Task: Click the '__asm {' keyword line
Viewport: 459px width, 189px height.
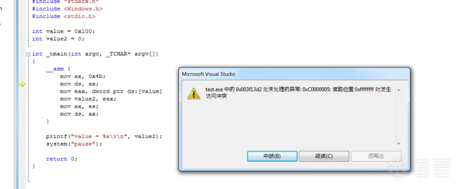Action: 58,69
